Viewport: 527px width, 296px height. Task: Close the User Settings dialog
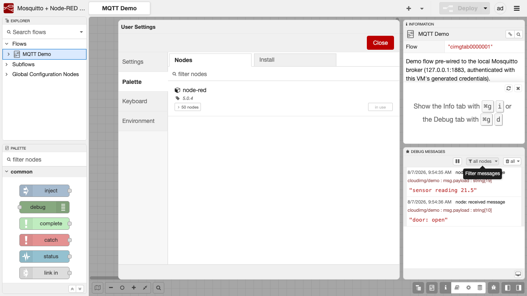tap(380, 43)
